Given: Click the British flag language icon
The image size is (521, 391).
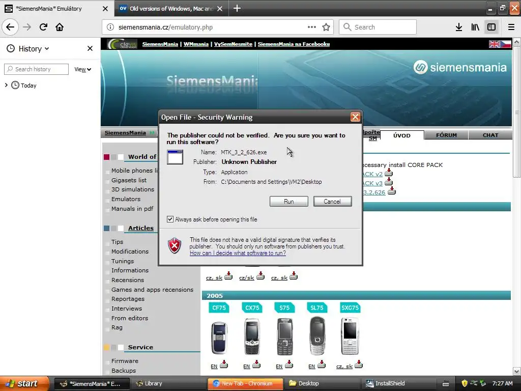Looking at the screenshot, I should tap(495, 44).
